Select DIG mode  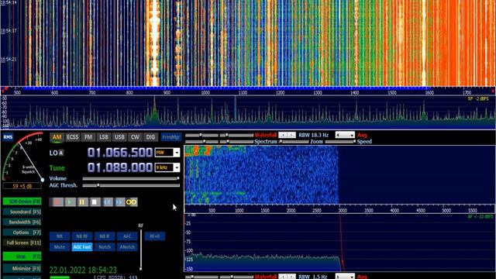(x=150, y=137)
